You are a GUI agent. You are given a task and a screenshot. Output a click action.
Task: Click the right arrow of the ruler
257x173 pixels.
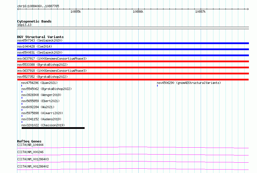[x=248, y=9]
